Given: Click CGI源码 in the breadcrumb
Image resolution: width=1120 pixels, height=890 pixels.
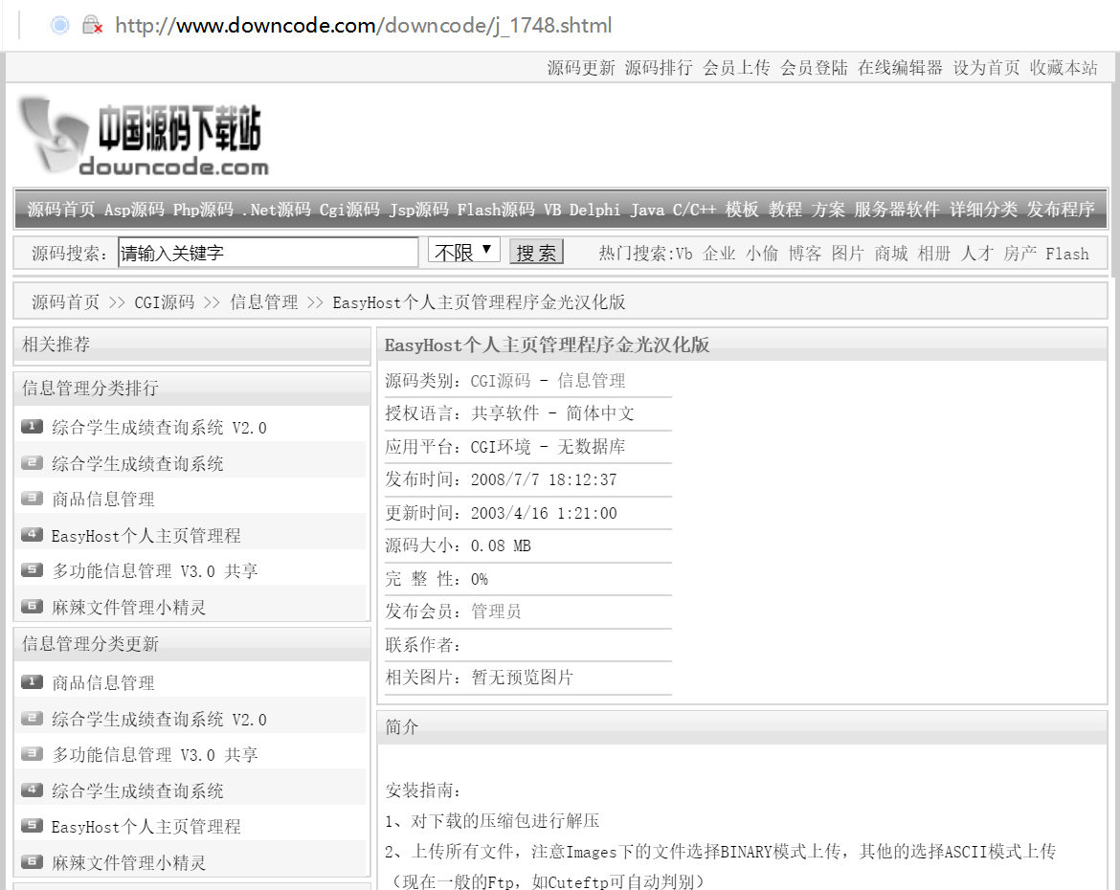Looking at the screenshot, I should (x=164, y=302).
